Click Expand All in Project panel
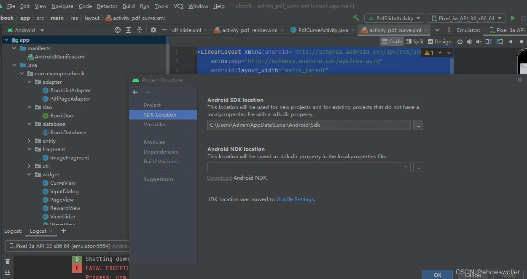 click(x=129, y=30)
